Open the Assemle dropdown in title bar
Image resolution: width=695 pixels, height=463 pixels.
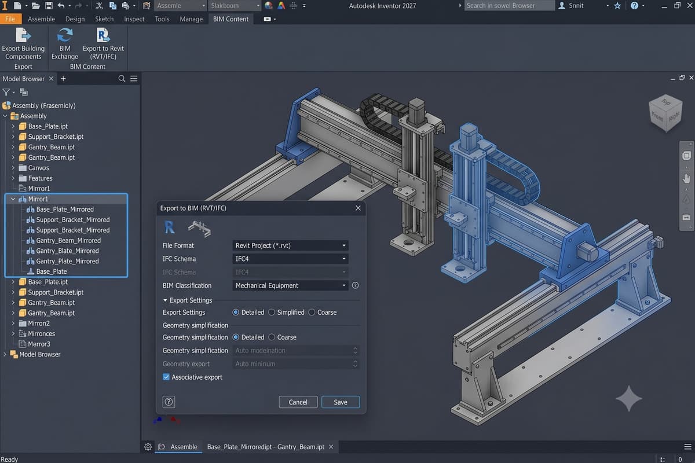(x=180, y=6)
